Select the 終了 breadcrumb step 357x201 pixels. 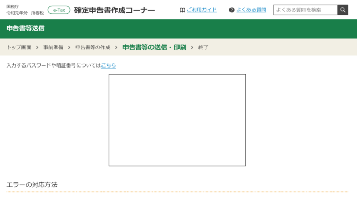[203, 47]
